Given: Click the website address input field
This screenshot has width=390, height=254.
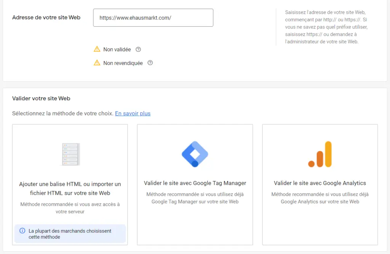Looking at the screenshot, I should click(x=153, y=17).
